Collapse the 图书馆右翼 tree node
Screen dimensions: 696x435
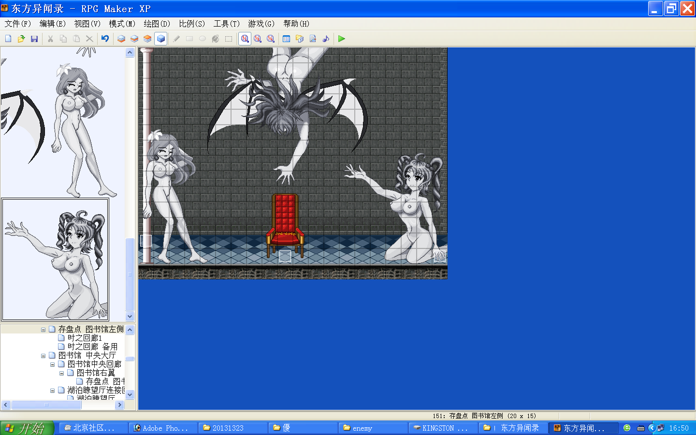coord(61,373)
